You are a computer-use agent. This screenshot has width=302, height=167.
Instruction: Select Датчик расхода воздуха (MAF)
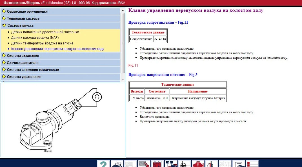point(35,38)
